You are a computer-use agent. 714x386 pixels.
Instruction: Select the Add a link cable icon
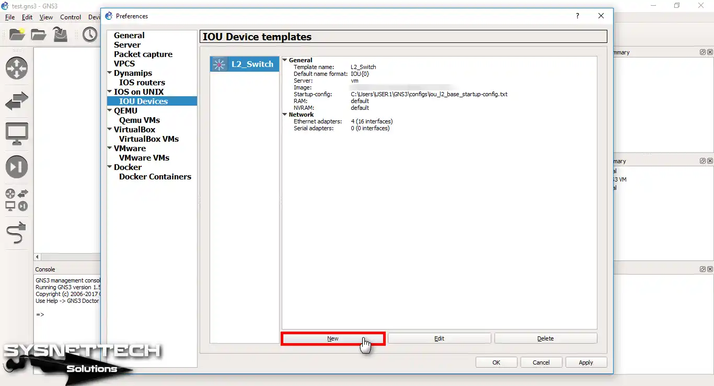[17, 233]
